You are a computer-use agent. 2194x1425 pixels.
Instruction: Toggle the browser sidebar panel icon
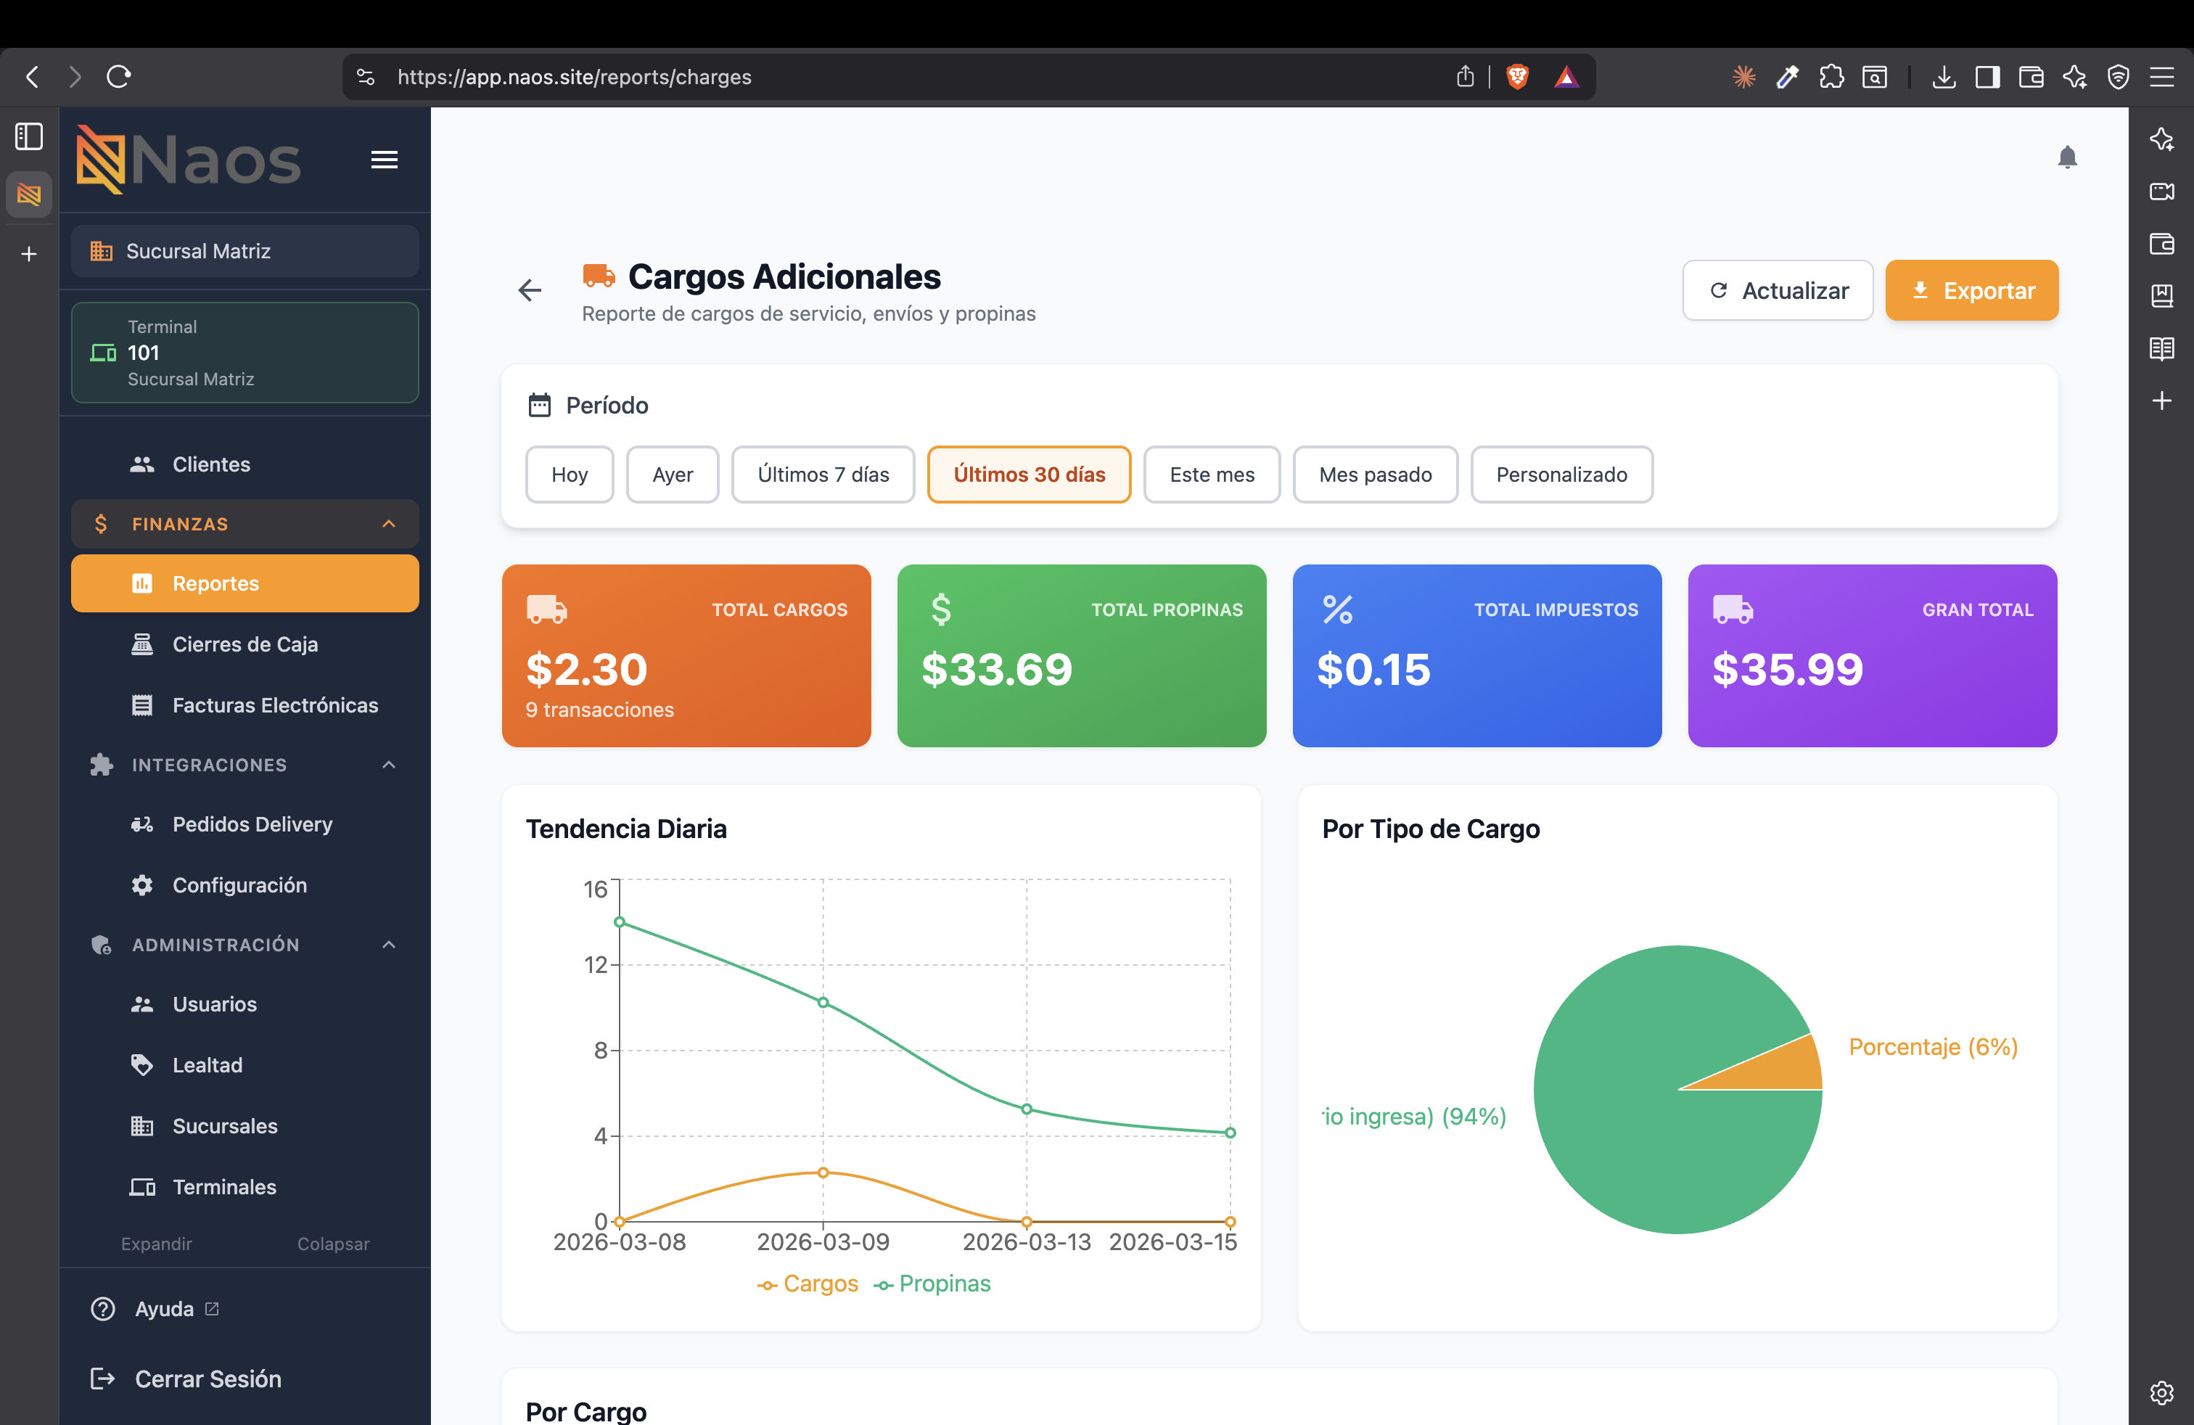(1987, 76)
